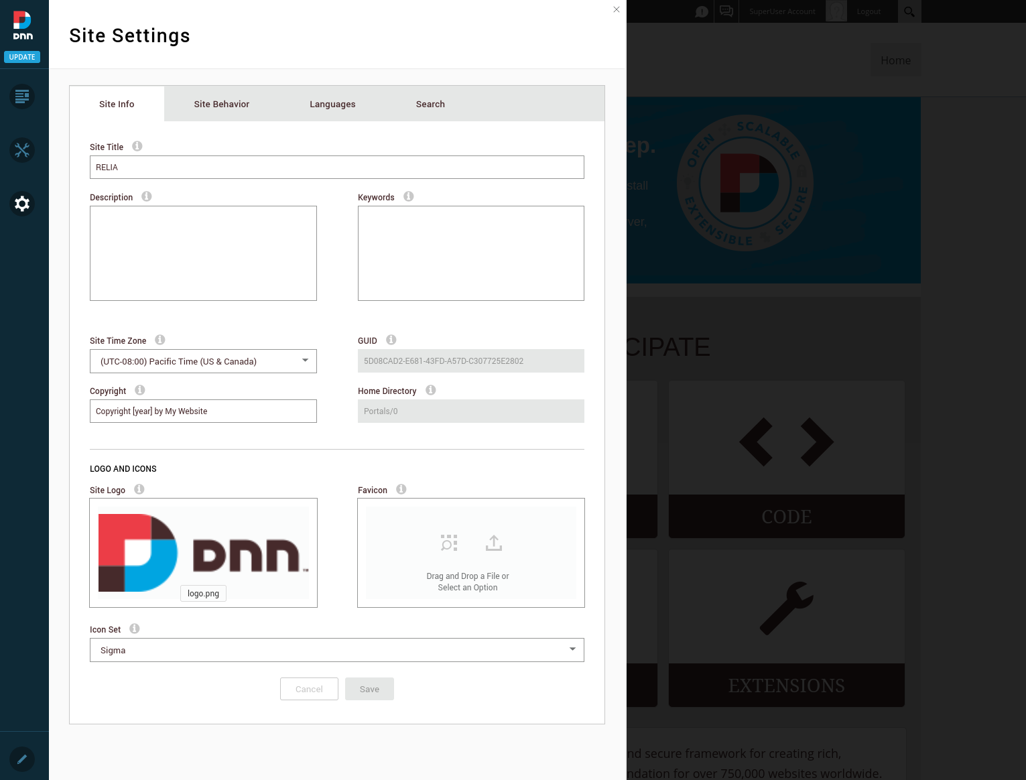Open the Content menu icon in sidebar
The image size is (1026, 780).
[22, 97]
